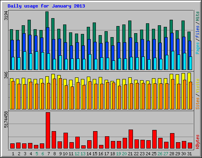Click the cyan "Pages" legend label

point(198,48)
